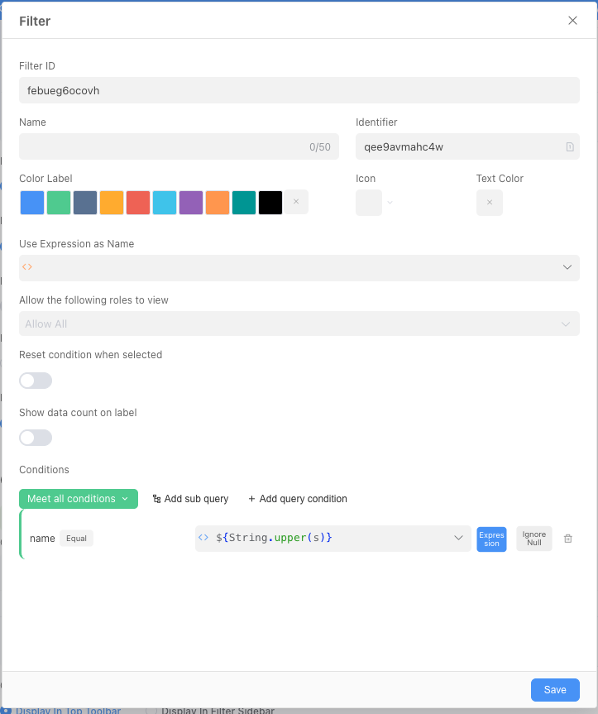Click the Add sub query icon
598x714 pixels.
click(x=156, y=499)
